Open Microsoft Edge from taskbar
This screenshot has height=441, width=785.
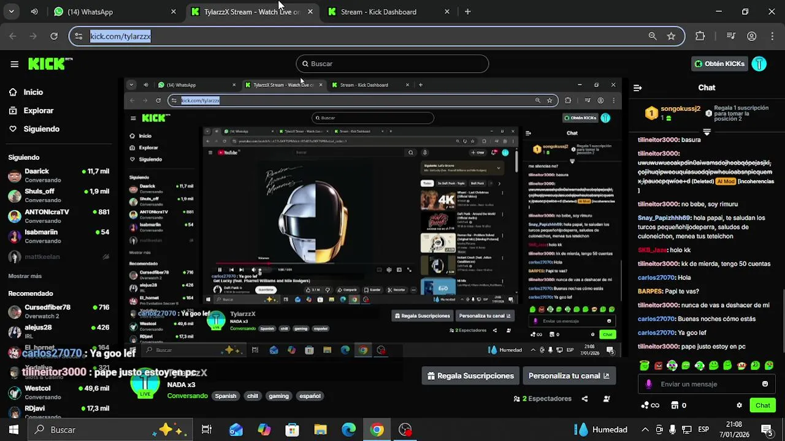point(349,430)
